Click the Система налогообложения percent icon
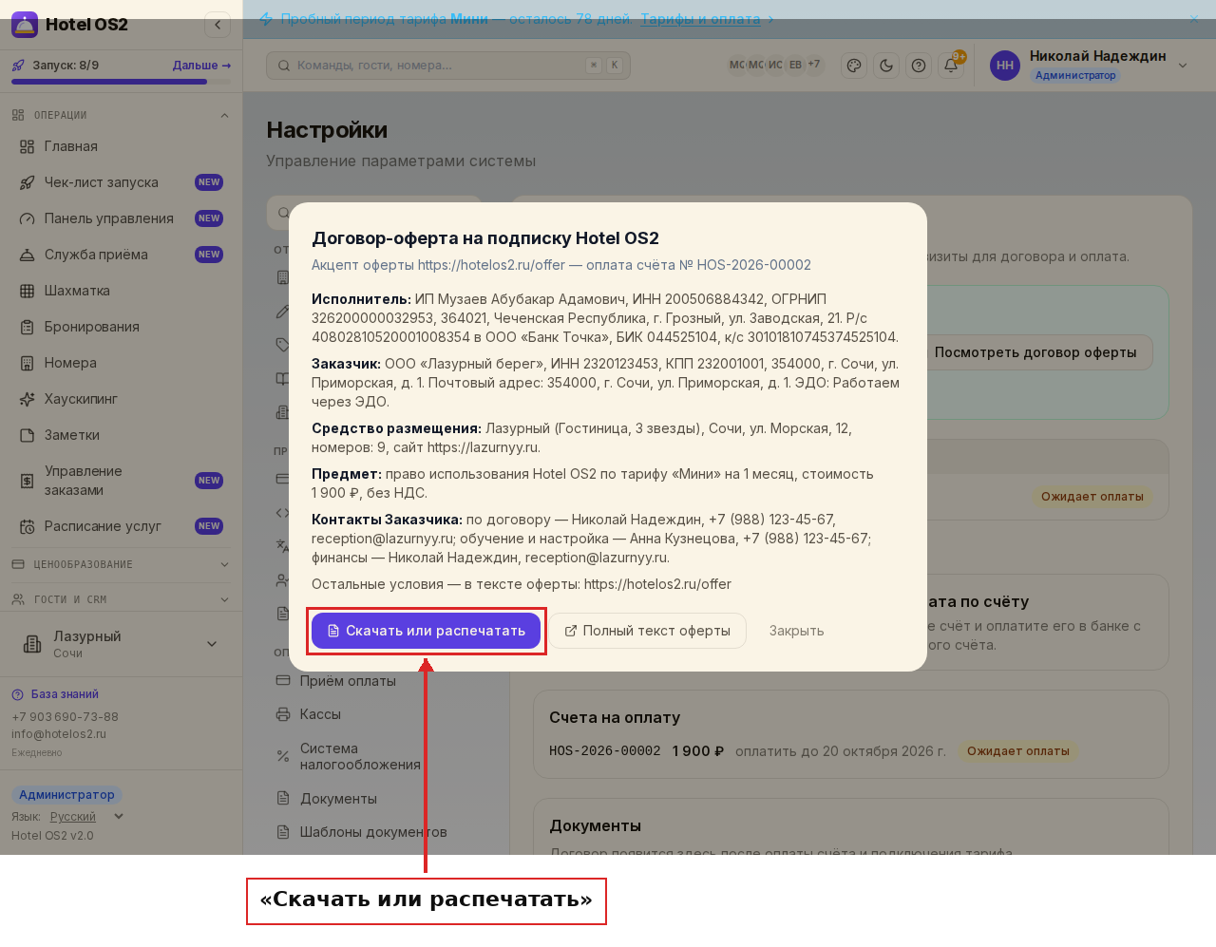 [x=283, y=757]
